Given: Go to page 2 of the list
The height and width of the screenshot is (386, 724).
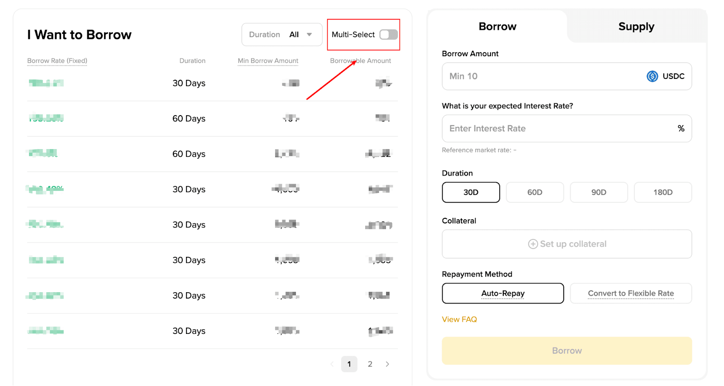Looking at the screenshot, I should 370,364.
